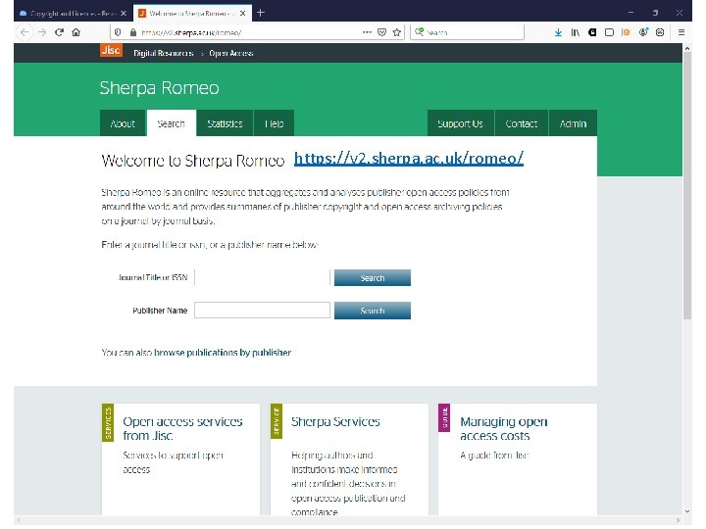The height and width of the screenshot is (529, 706).
Task: Go back using the browser back arrow
Action: click(25, 32)
